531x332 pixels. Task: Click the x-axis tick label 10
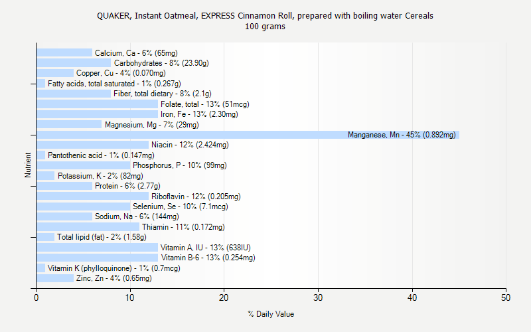coord(129,297)
